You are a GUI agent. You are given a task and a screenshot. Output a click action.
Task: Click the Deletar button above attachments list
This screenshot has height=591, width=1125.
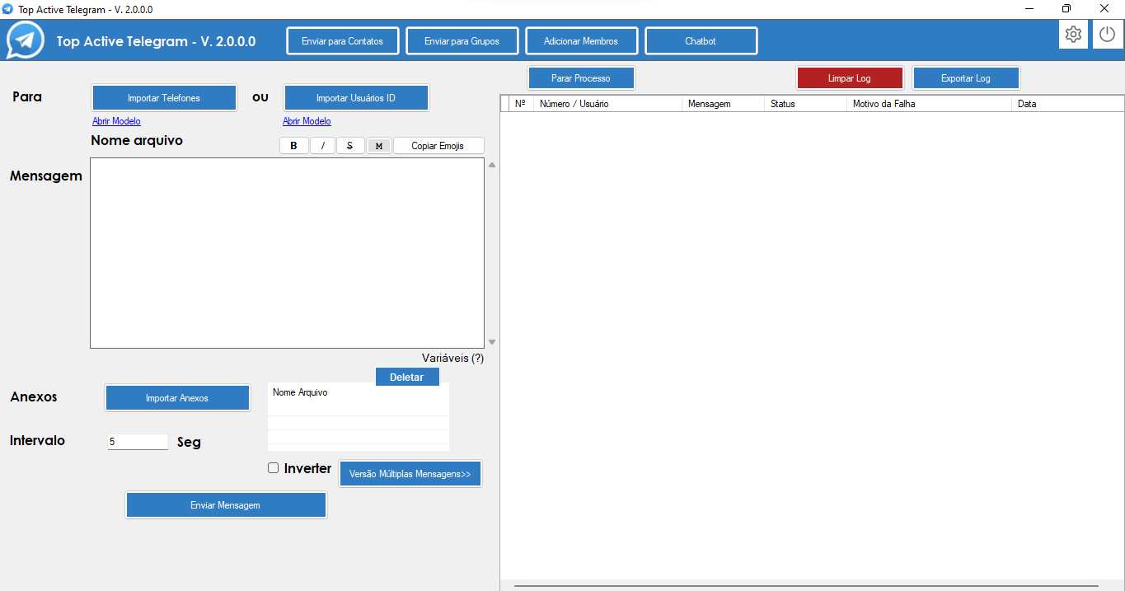pos(407,377)
